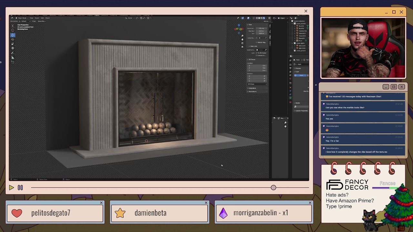
Task: Select the Select Box tool in Blender toolbar
Action: point(13,26)
